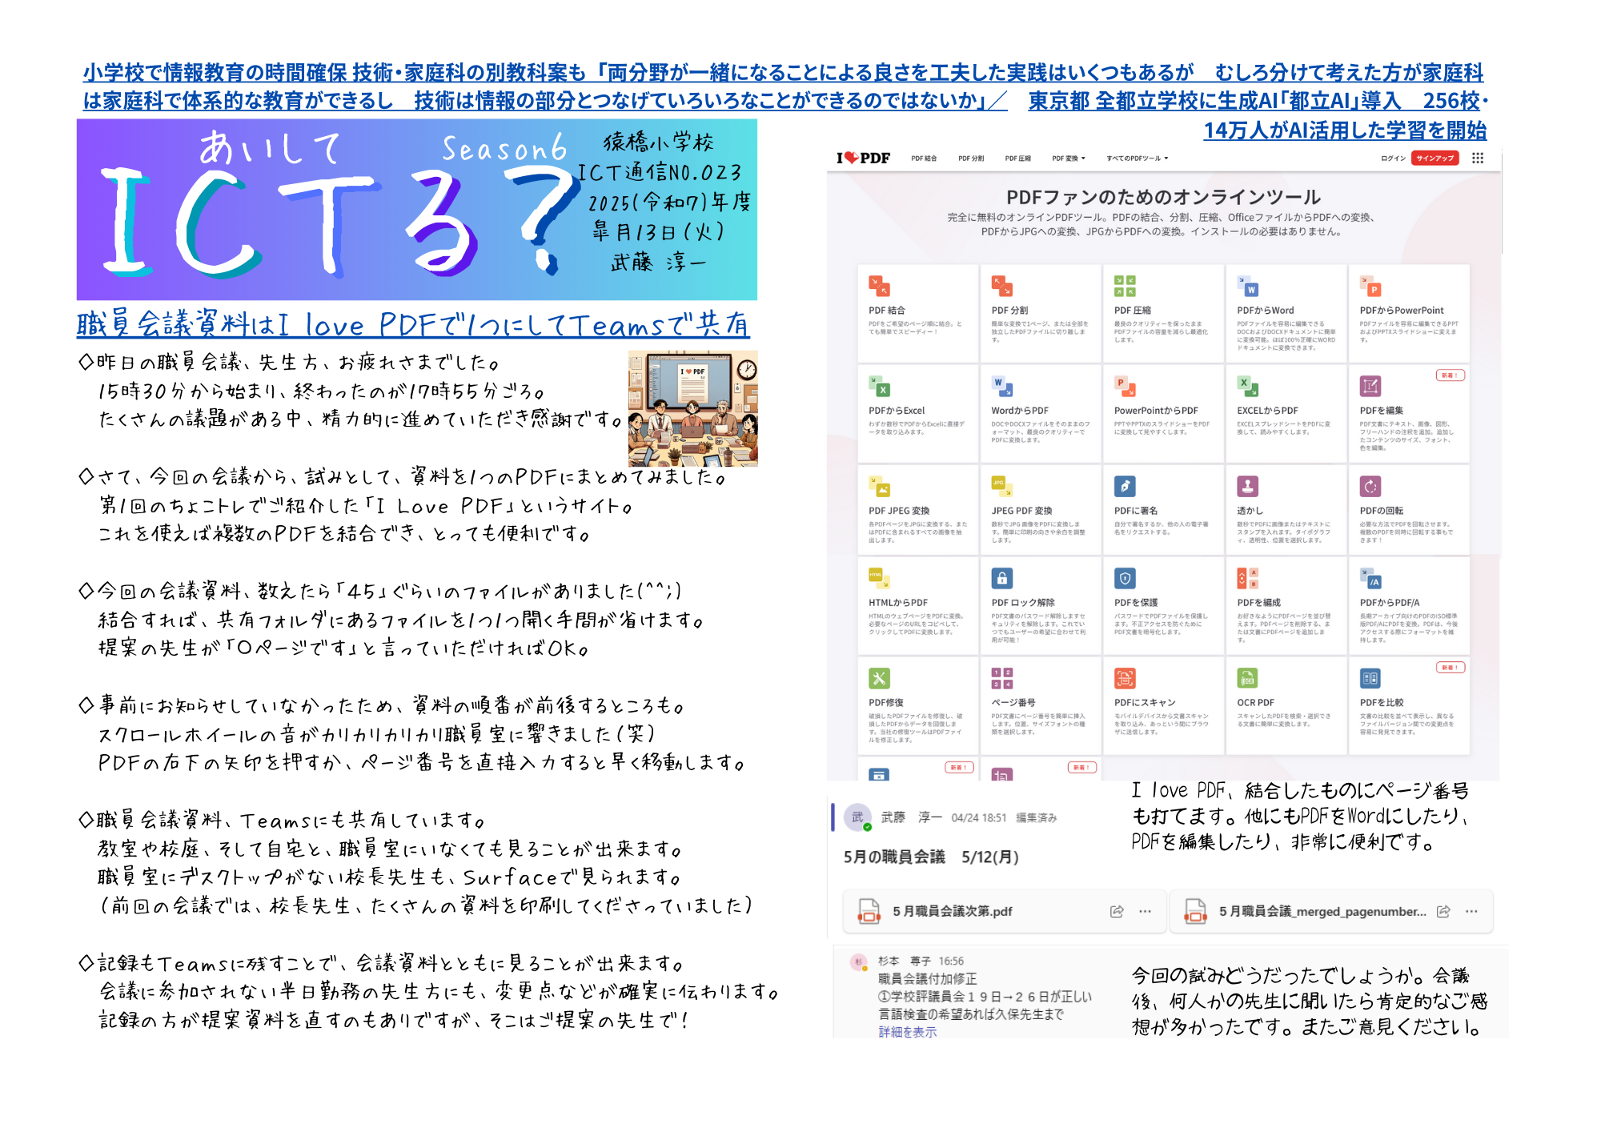1601x1132 pixels.
Task: Open the PDF 分割 tool icon
Action: pos(1002,286)
